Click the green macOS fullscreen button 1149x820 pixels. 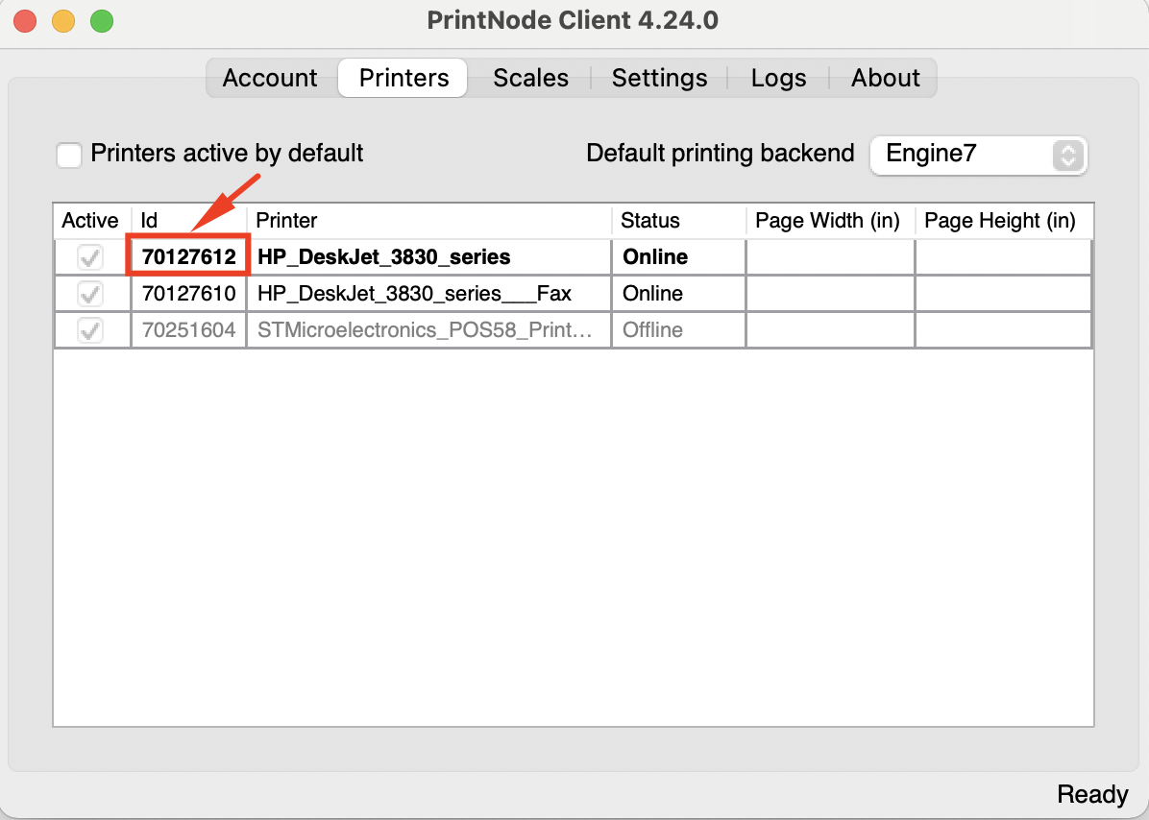101,20
